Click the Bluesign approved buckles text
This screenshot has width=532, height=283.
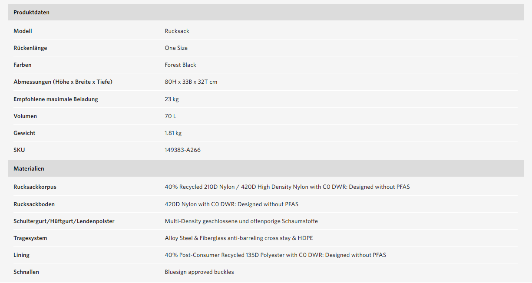tap(199, 272)
